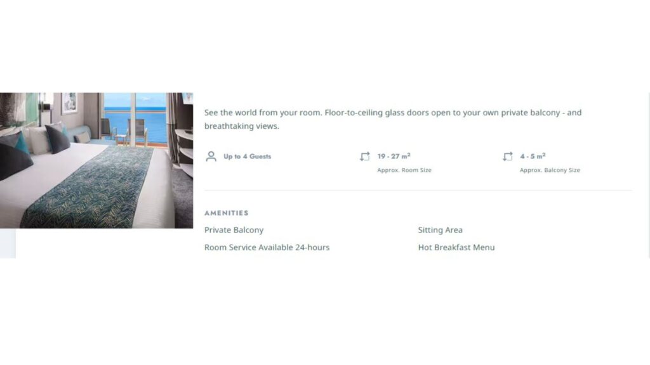The image size is (650, 365).
Task: Click the right-edge vertical scrollbar
Action: point(649,176)
